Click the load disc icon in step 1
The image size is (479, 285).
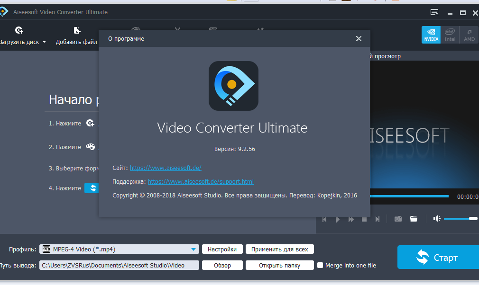click(90, 123)
